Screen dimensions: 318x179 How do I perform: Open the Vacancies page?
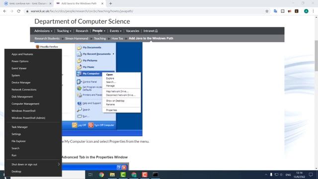tap(133, 31)
